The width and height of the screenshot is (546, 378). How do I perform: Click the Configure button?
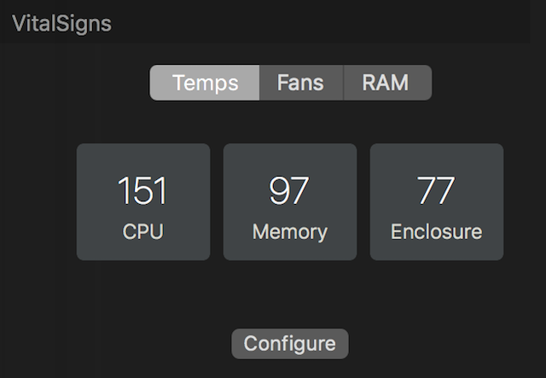click(x=290, y=344)
